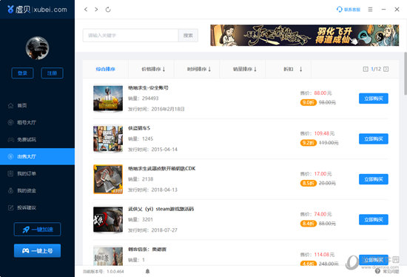Viewport: 407px width, 277px height.
Task: Click the 一键上号 gamepad button
Action: pos(37,250)
